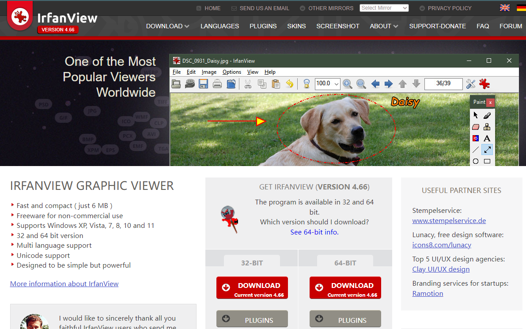Viewport: 526px width, 329px height.
Task: Open the PLUGINS navigation page
Action: [x=263, y=26]
